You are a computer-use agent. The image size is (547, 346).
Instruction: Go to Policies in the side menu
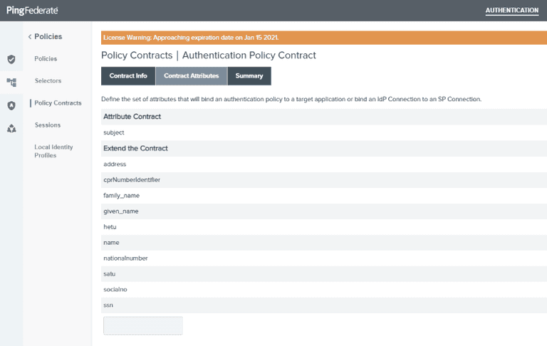coord(46,58)
